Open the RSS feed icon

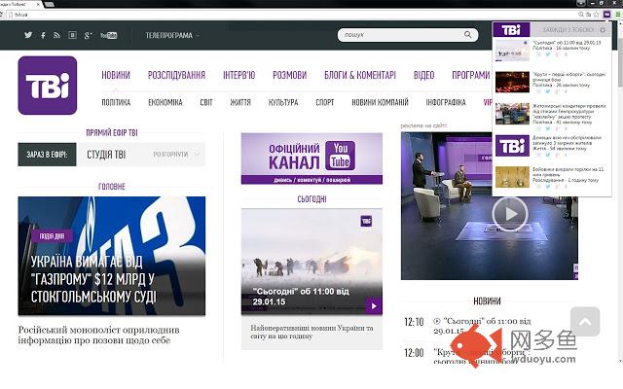57,35
